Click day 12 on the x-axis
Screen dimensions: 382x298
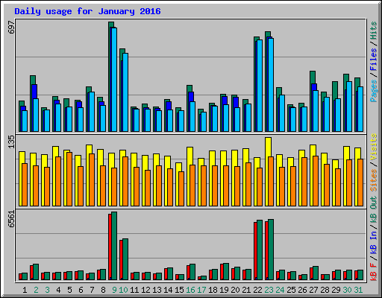pos(145,290)
